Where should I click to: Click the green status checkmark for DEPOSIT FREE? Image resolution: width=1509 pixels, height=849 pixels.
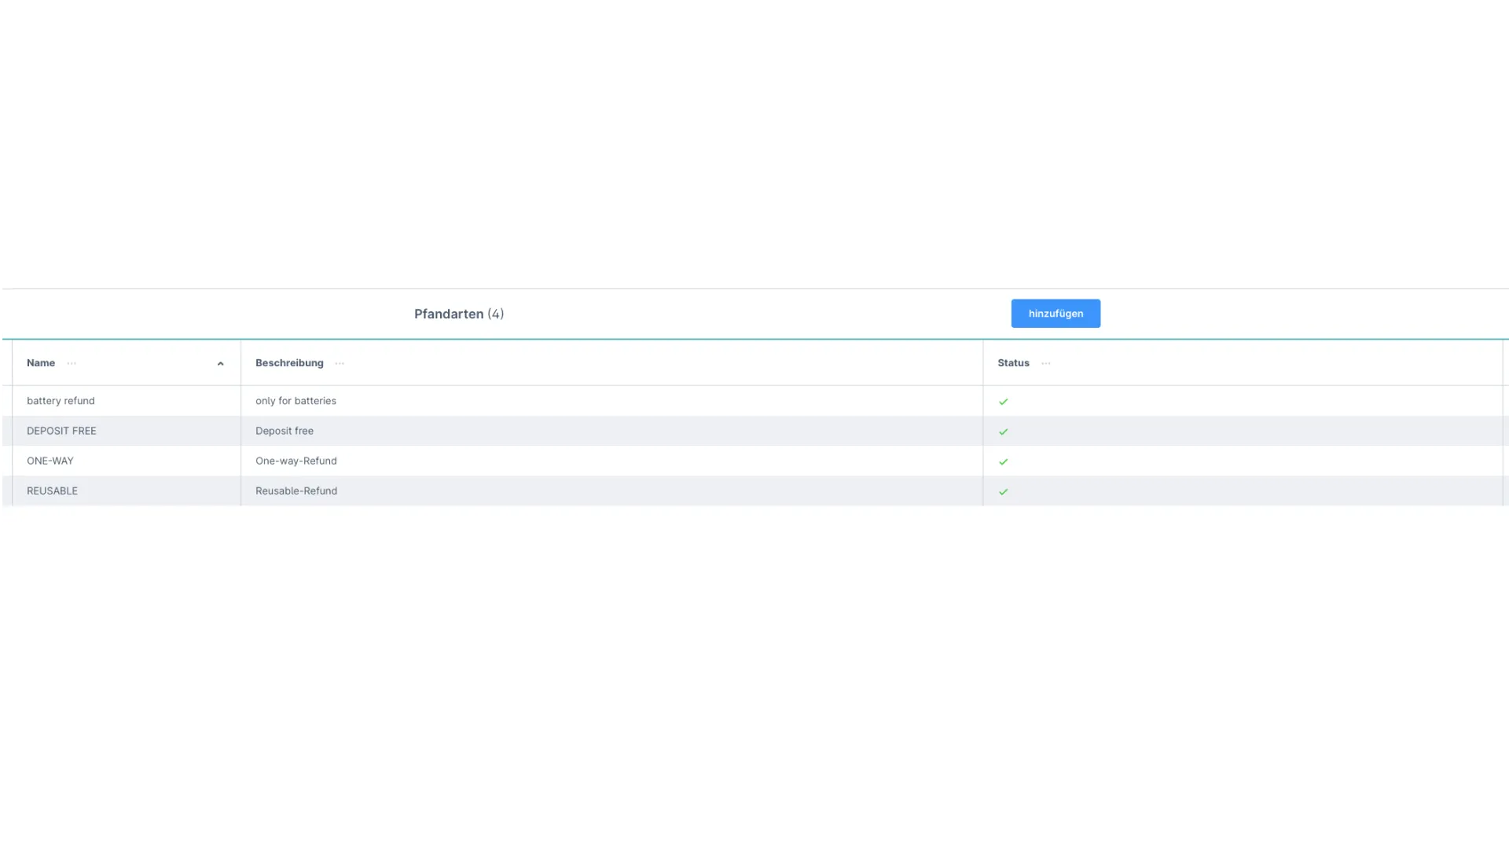[1004, 431]
